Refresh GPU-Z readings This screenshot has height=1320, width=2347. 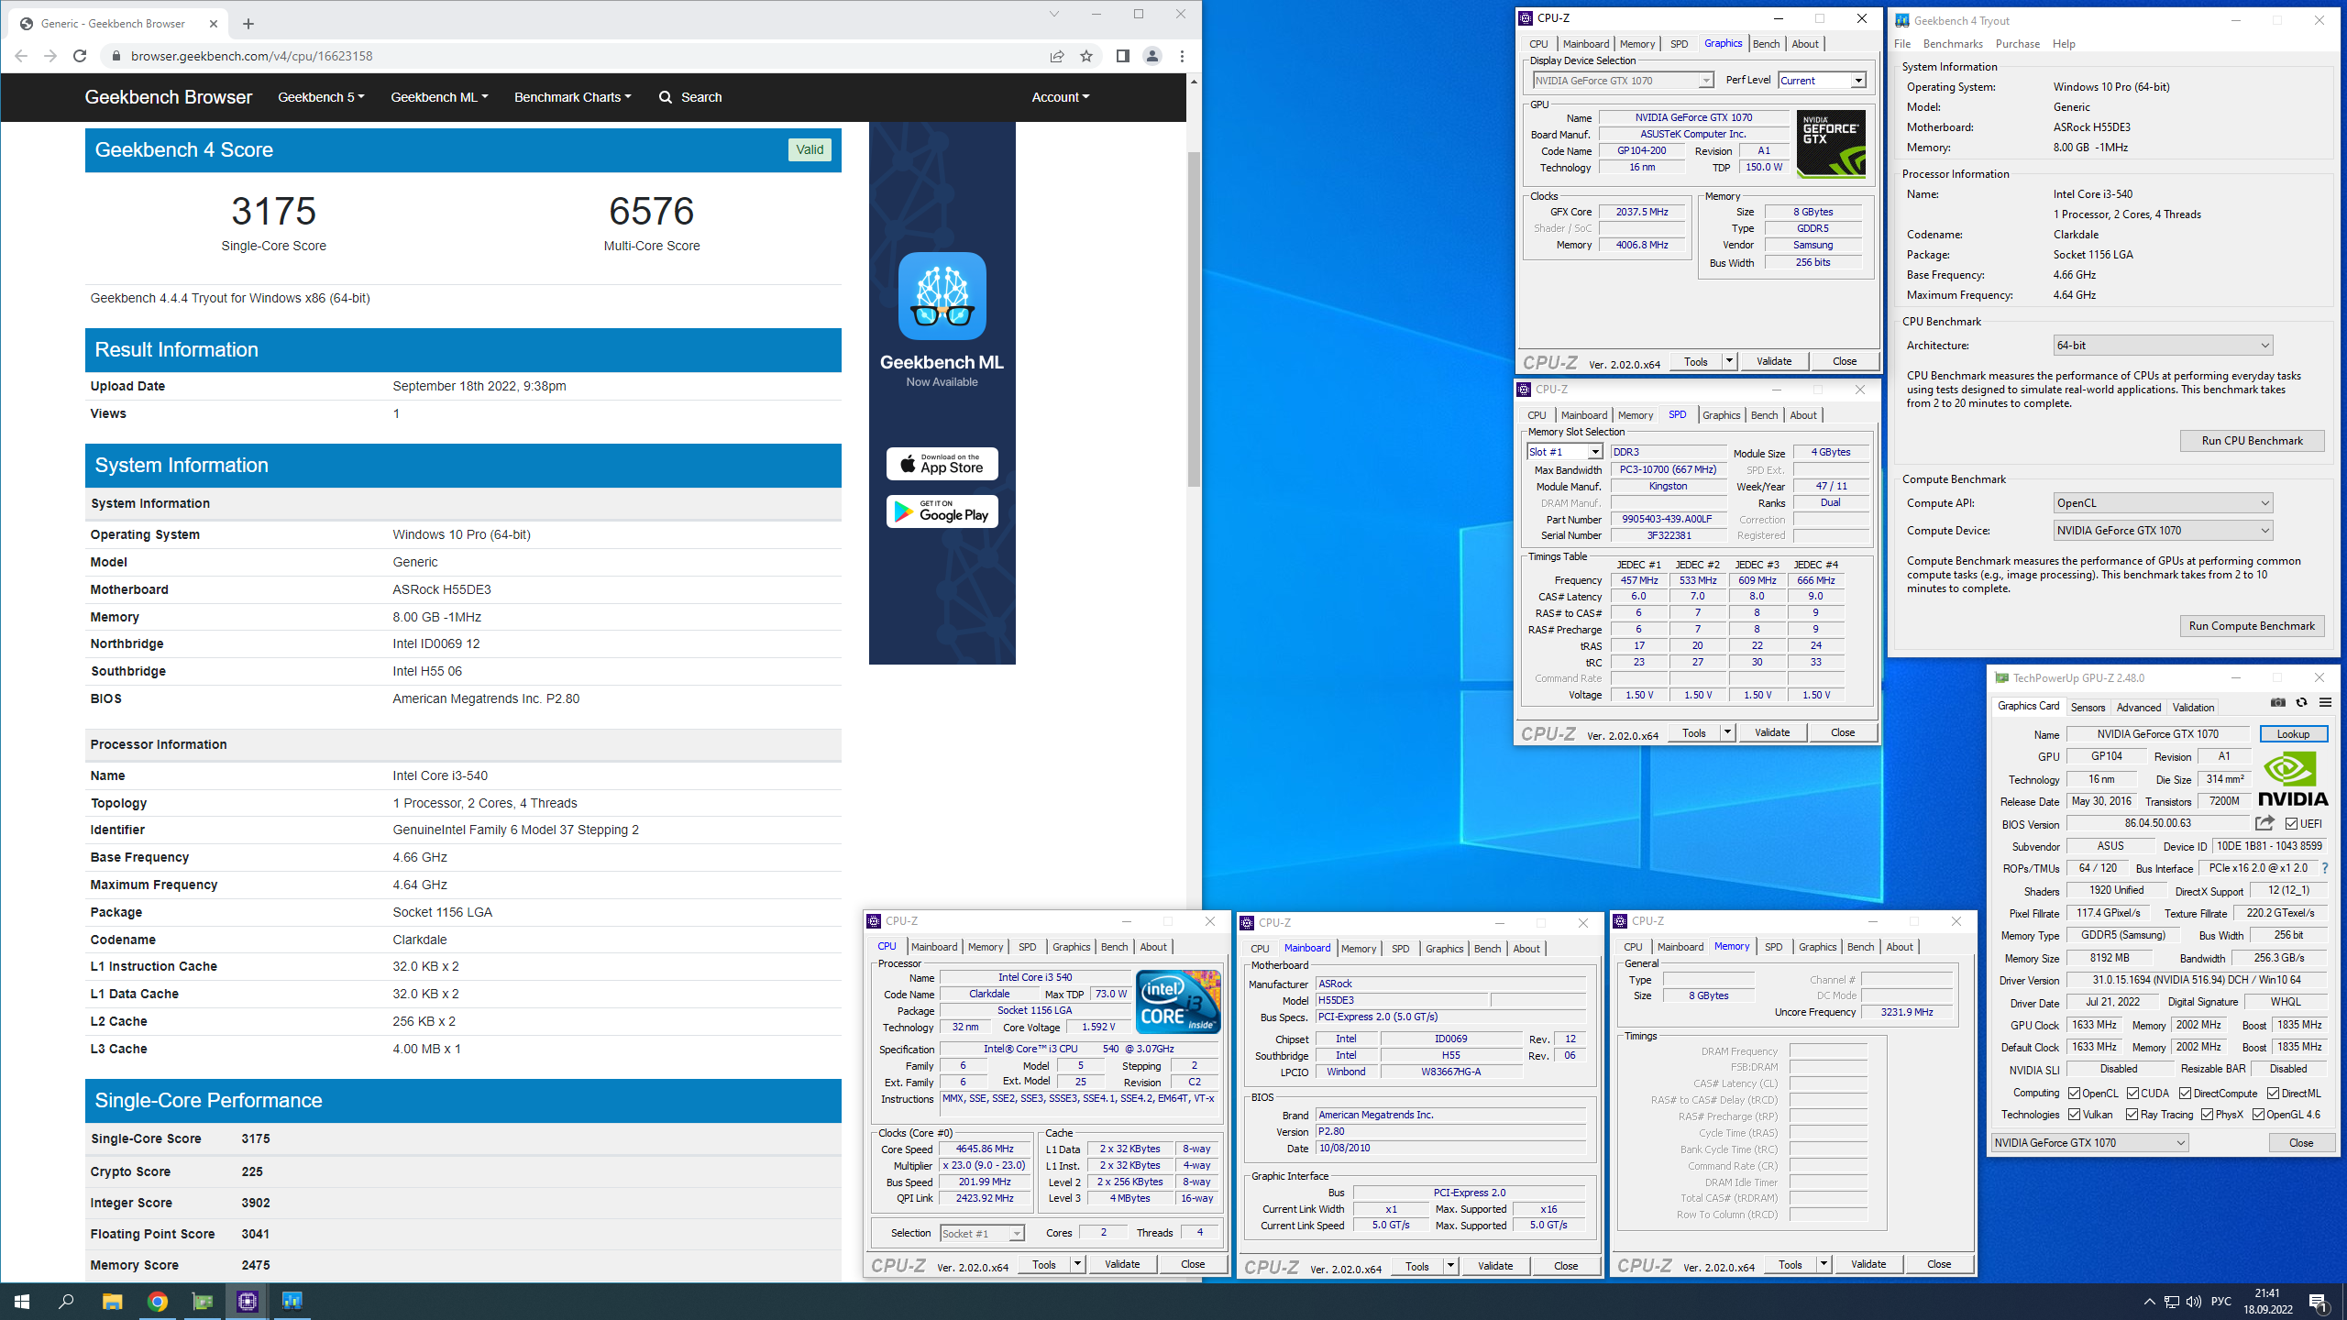[x=2301, y=703]
